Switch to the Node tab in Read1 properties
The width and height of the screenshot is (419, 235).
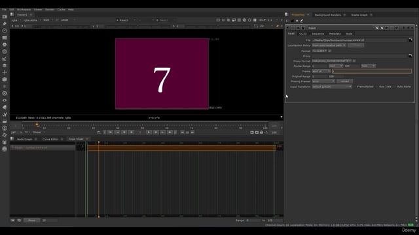point(349,34)
